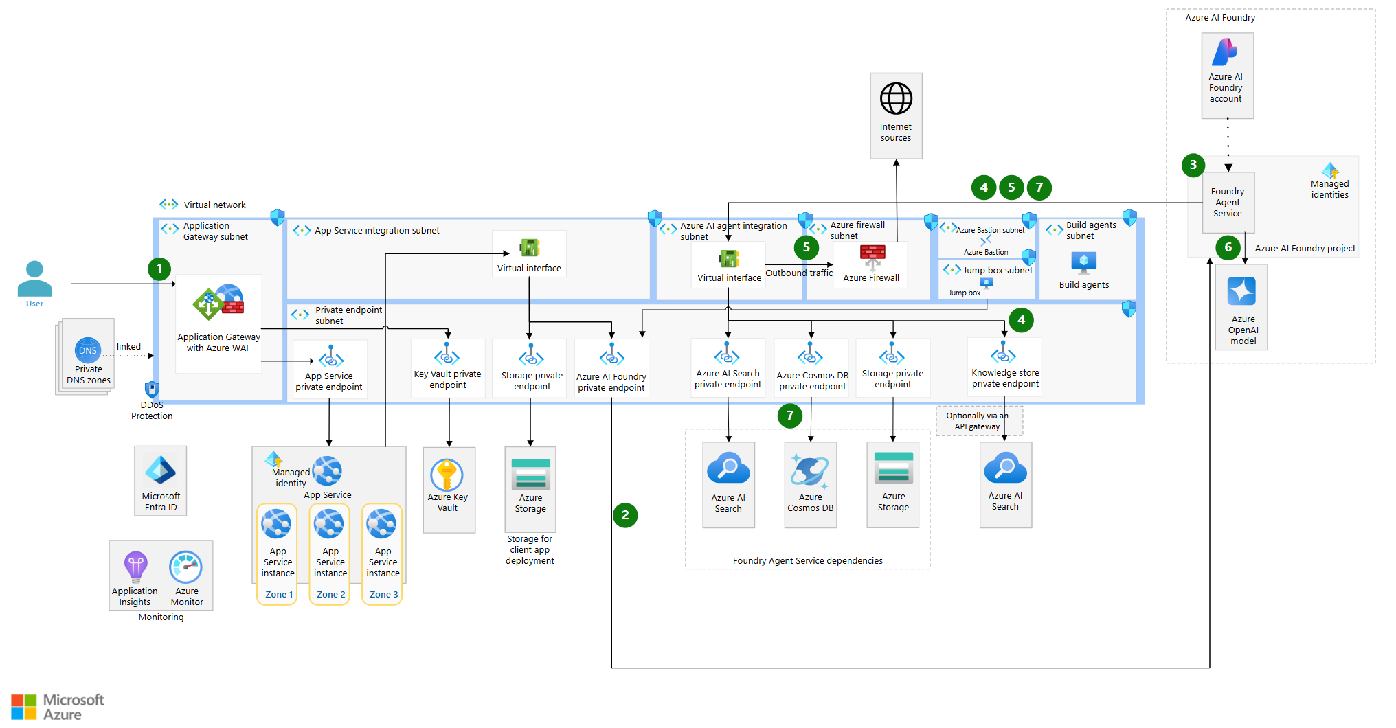Select the Azure Storage for client app deployment icon
This screenshot has height=728, width=1396.
pyautogui.click(x=530, y=474)
